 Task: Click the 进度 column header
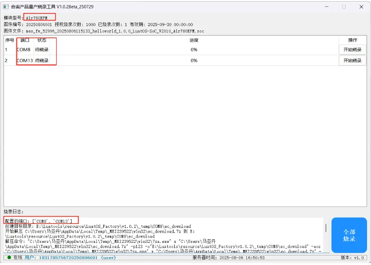(194, 40)
